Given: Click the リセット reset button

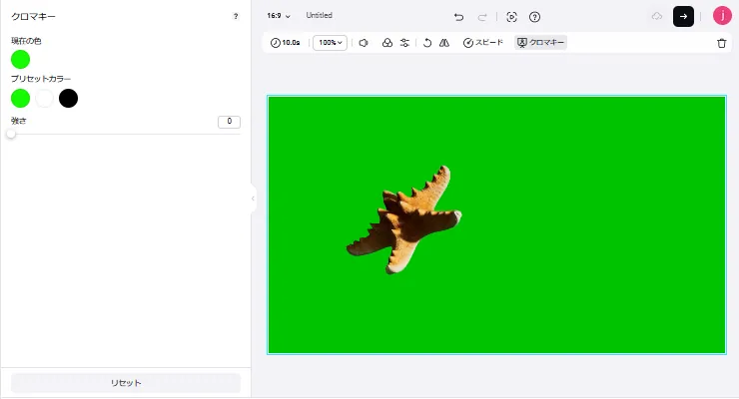Looking at the screenshot, I should [126, 383].
